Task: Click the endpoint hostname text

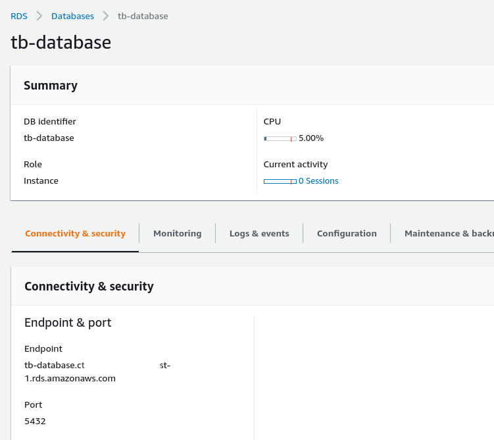Action: pos(97,372)
